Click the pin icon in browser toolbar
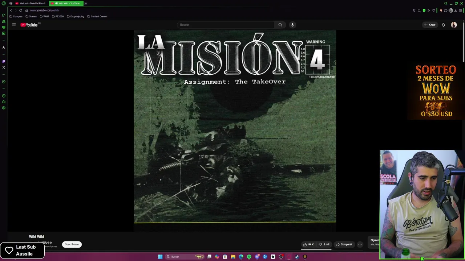Screen dimensions: 465x261 (414, 10)
